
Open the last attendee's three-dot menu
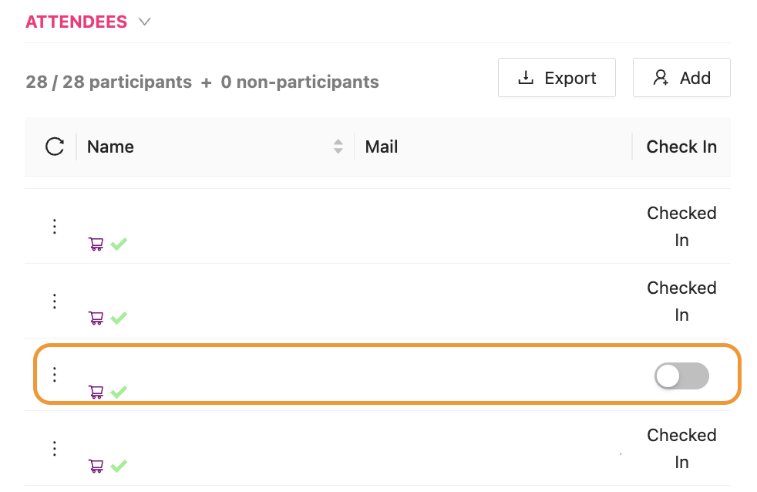(55, 448)
